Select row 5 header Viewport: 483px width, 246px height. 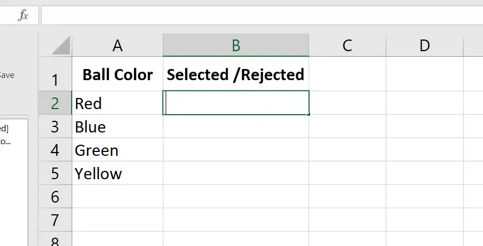54,174
